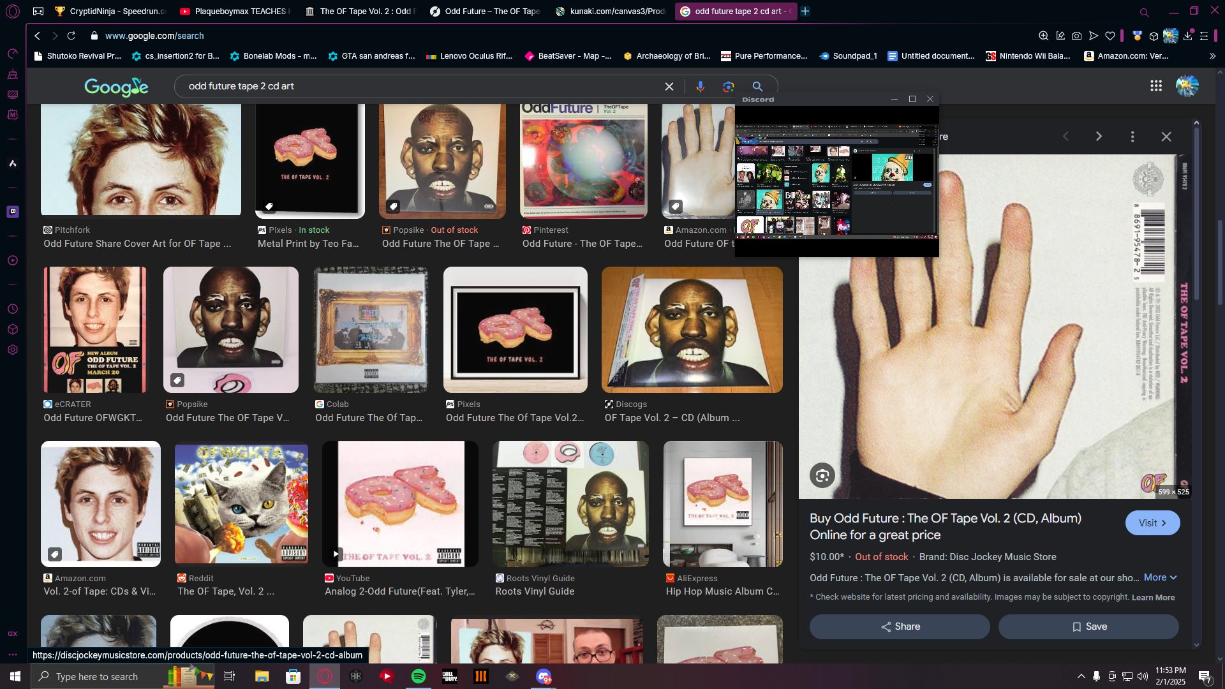
Task: Click in the Google search input field
Action: coord(415,86)
